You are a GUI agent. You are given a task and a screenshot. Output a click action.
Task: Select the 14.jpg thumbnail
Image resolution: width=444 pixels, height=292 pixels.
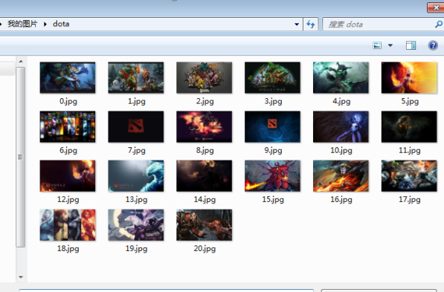(x=205, y=175)
